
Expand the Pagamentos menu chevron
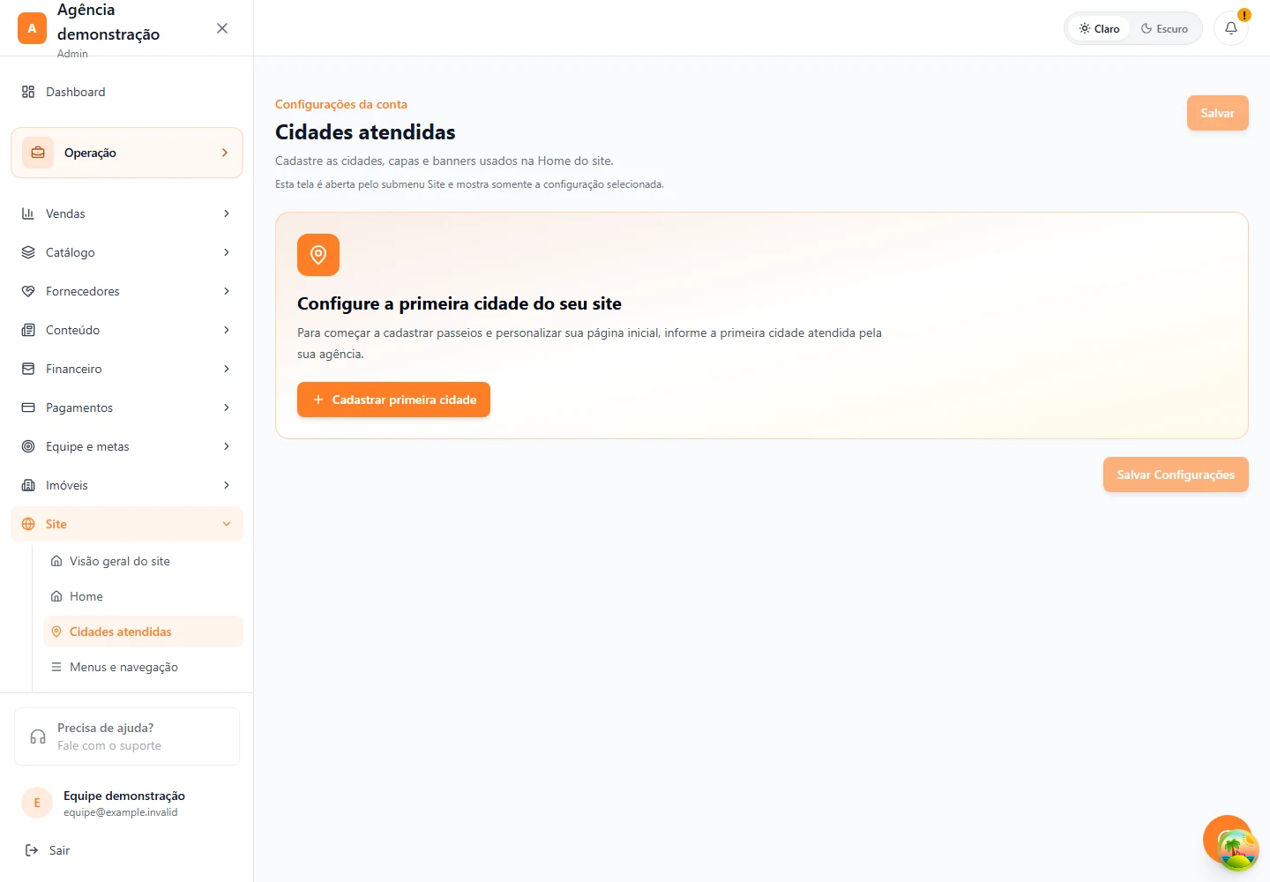pos(227,407)
